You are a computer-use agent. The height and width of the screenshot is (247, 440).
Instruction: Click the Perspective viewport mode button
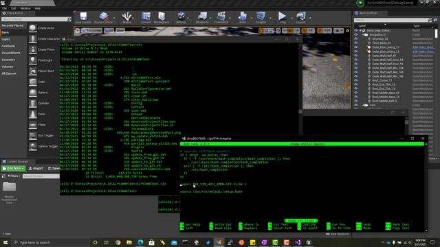click(91, 30)
